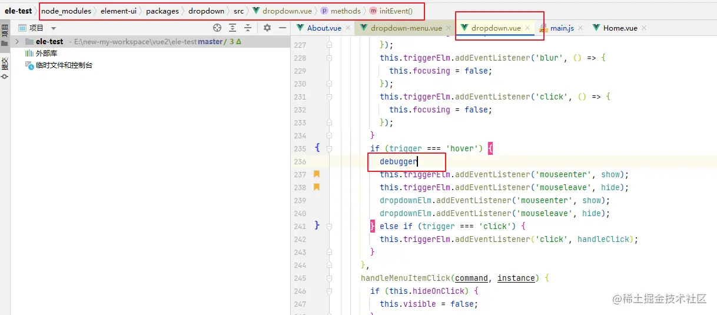The width and height of the screenshot is (717, 315).
Task: Open the 提交 commit tool window from the left stripe
Action: click(5, 68)
